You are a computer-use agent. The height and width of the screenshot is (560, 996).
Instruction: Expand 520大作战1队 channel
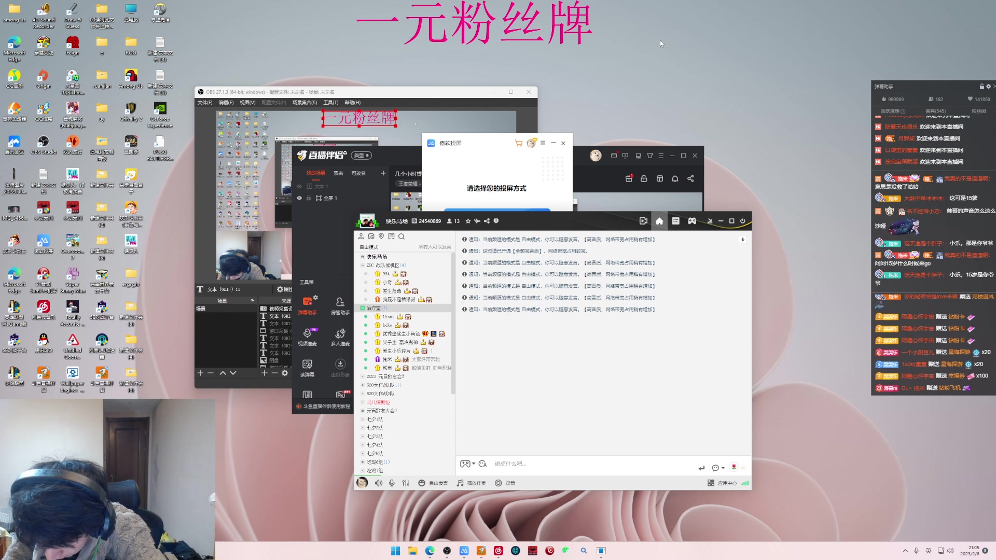tap(363, 385)
